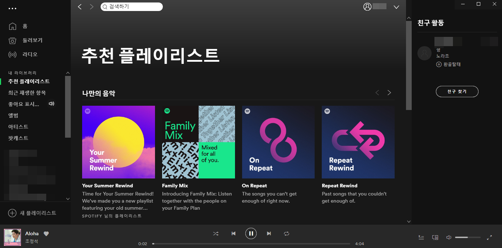Open the user profile avatar icon

(367, 7)
